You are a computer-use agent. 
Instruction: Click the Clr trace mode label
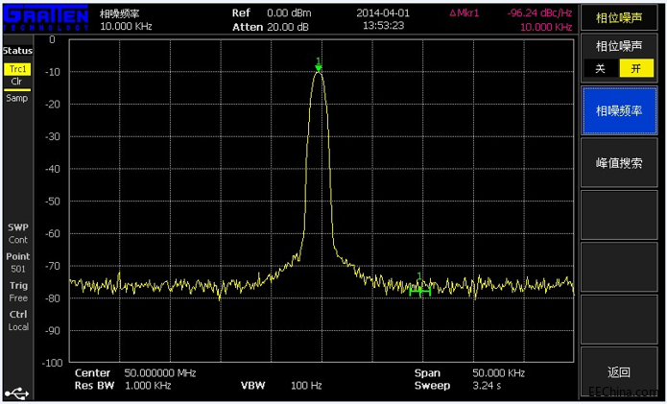(16, 82)
